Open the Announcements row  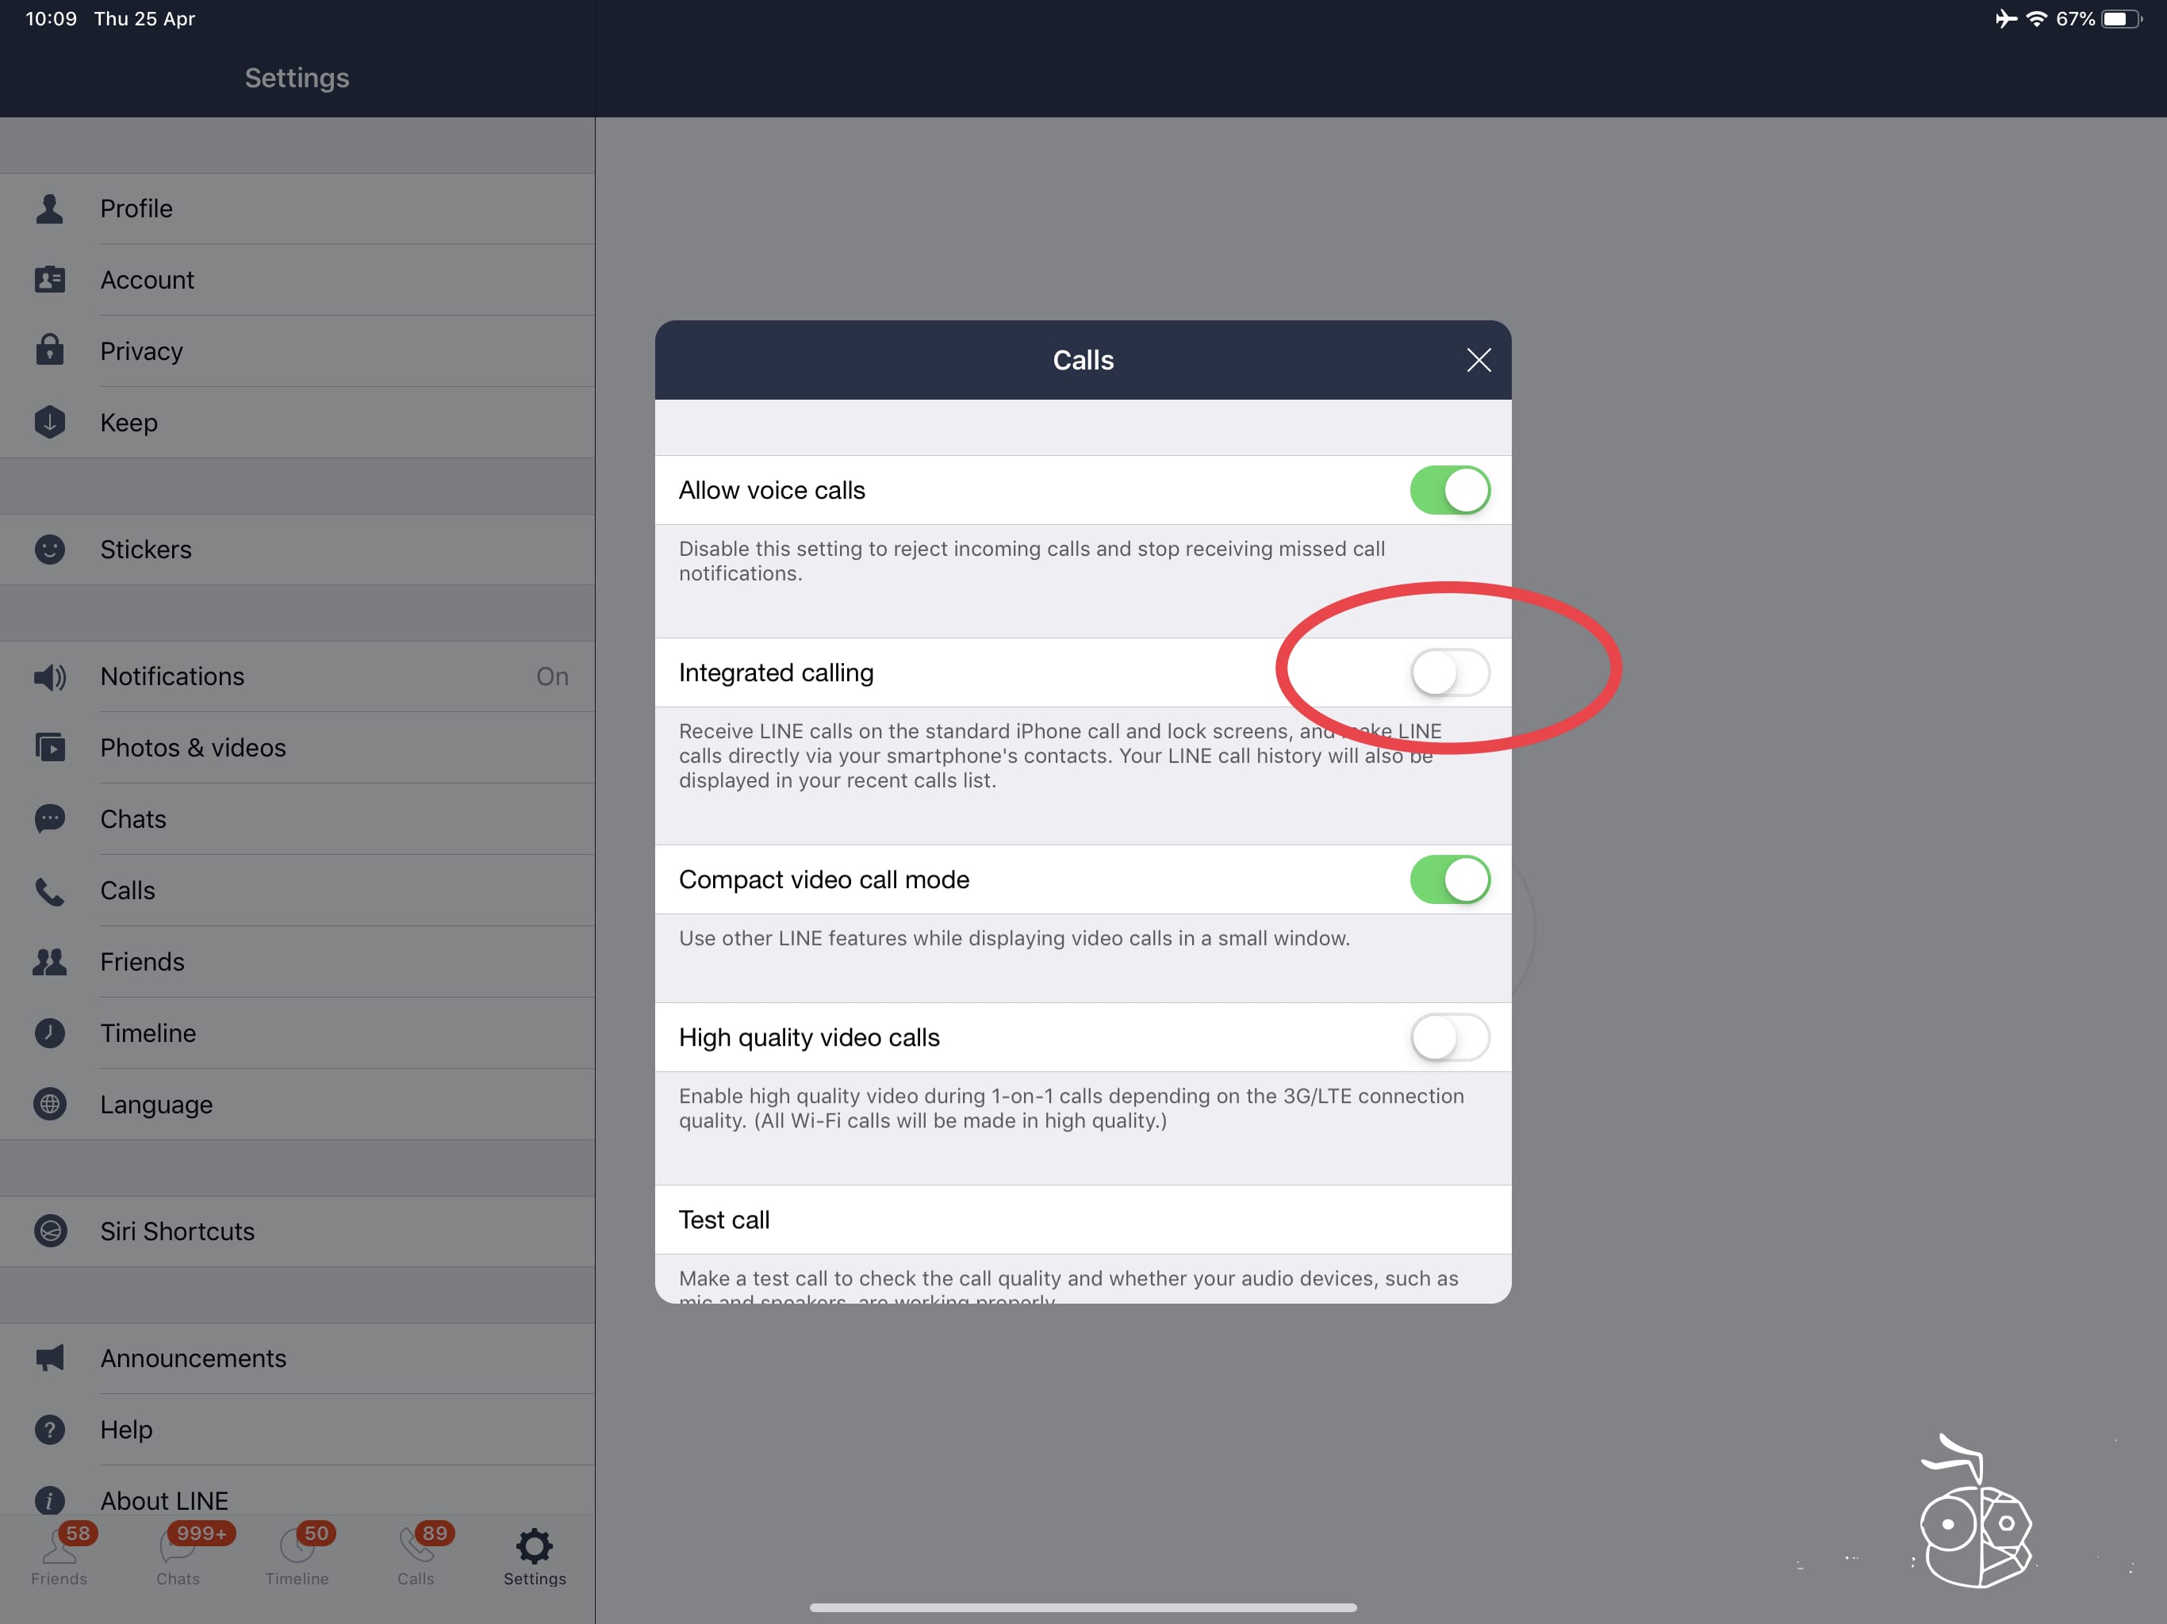point(297,1358)
